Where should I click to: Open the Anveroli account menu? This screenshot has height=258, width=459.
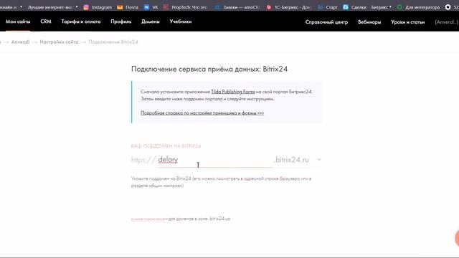click(x=446, y=22)
